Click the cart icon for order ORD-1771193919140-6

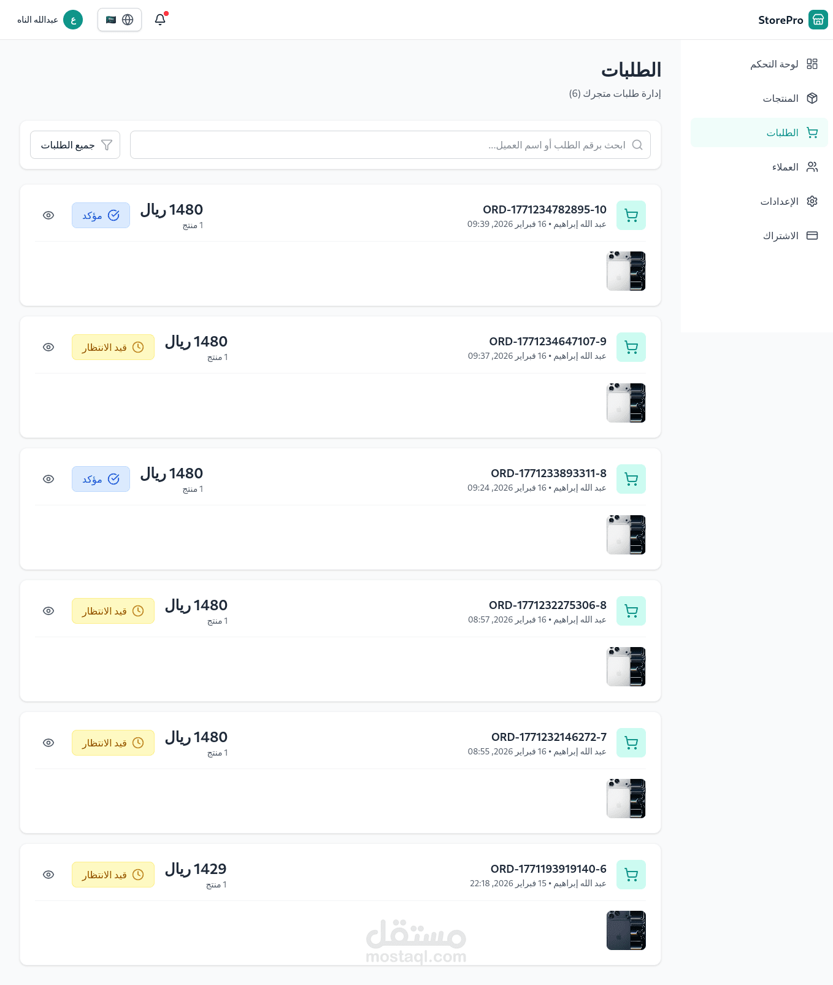pos(631,875)
